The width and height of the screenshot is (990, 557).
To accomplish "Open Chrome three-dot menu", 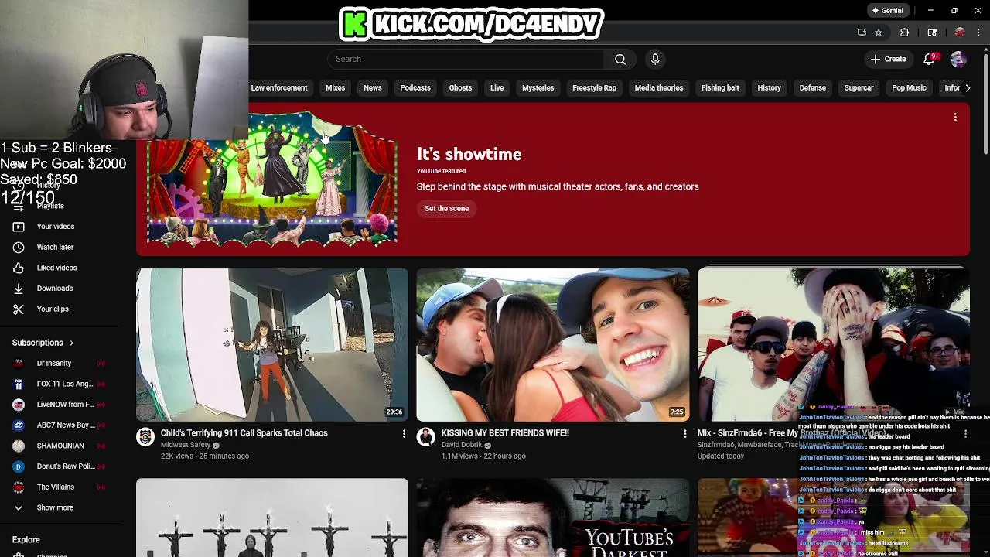I will pos(978,32).
